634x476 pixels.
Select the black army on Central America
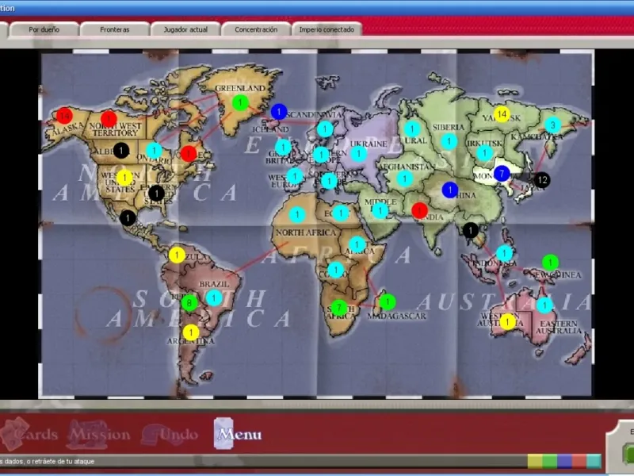(128, 218)
